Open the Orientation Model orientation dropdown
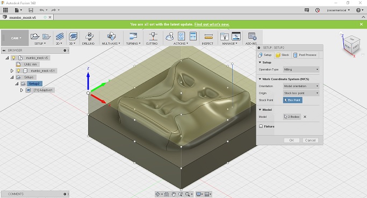367x198 pixels. pos(301,86)
